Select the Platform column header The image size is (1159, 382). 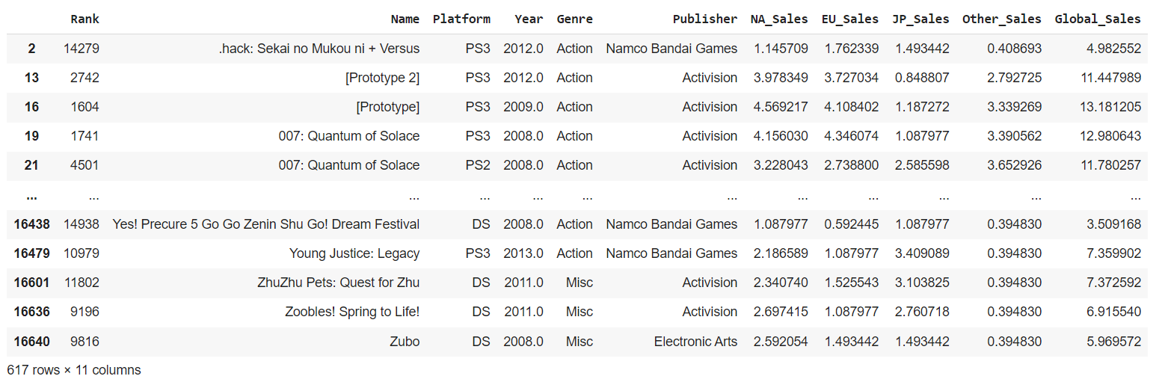461,19
